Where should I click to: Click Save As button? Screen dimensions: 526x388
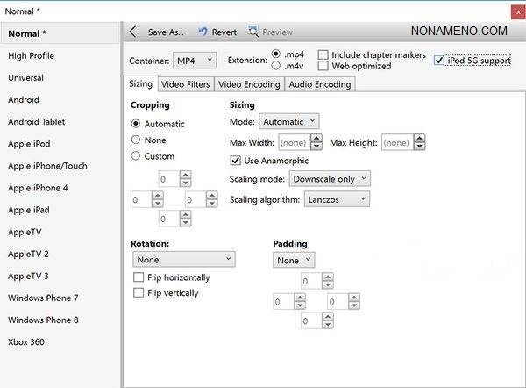tap(165, 32)
